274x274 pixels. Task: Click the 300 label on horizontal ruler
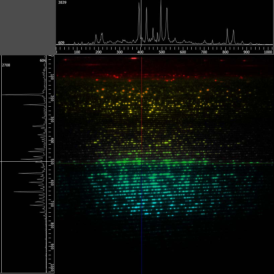(120, 52)
